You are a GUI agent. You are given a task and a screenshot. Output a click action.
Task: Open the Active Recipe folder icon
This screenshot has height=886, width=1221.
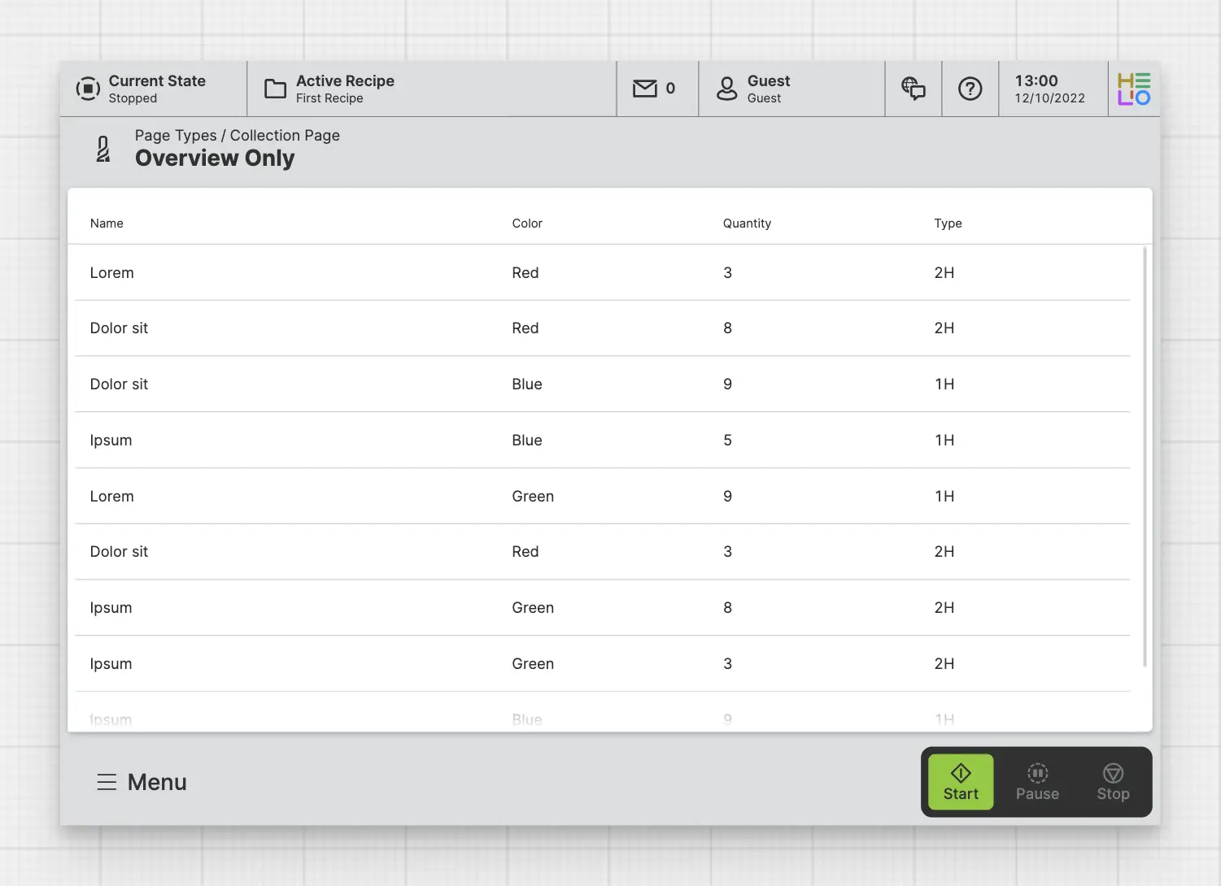(276, 89)
